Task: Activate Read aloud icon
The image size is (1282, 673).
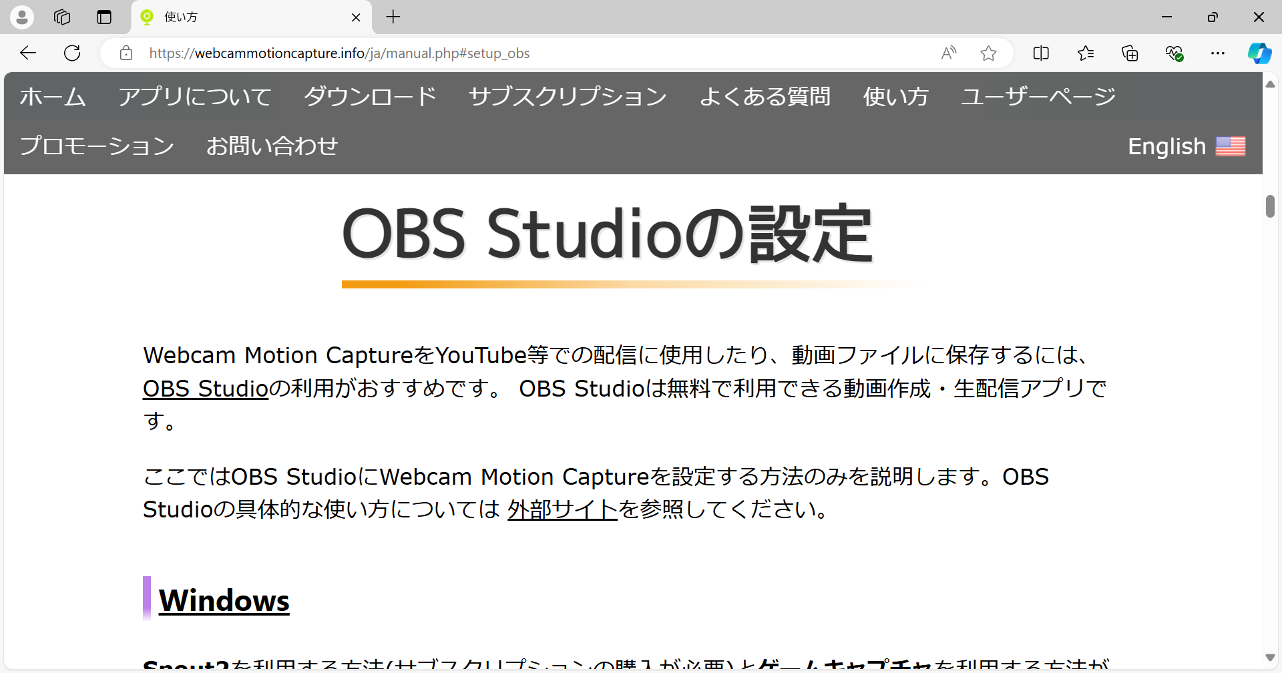Action: [948, 53]
